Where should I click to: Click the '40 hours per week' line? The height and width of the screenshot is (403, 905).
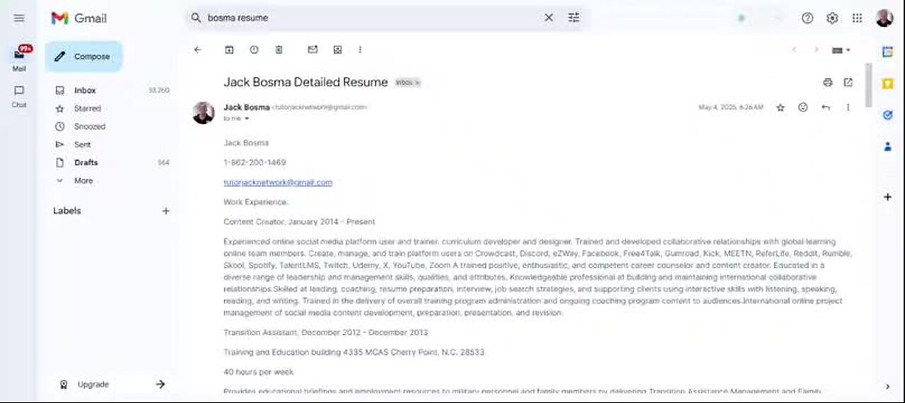click(x=259, y=372)
